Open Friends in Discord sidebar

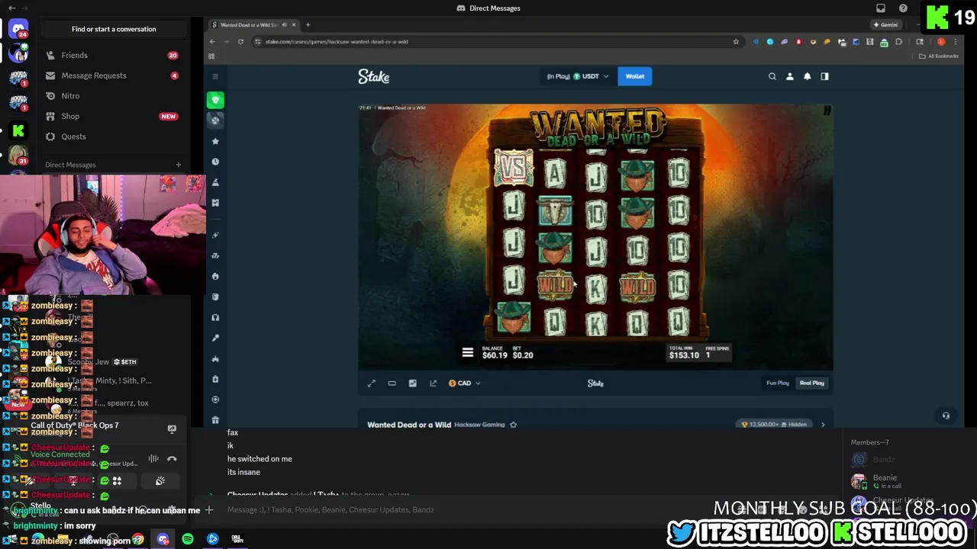coord(114,55)
